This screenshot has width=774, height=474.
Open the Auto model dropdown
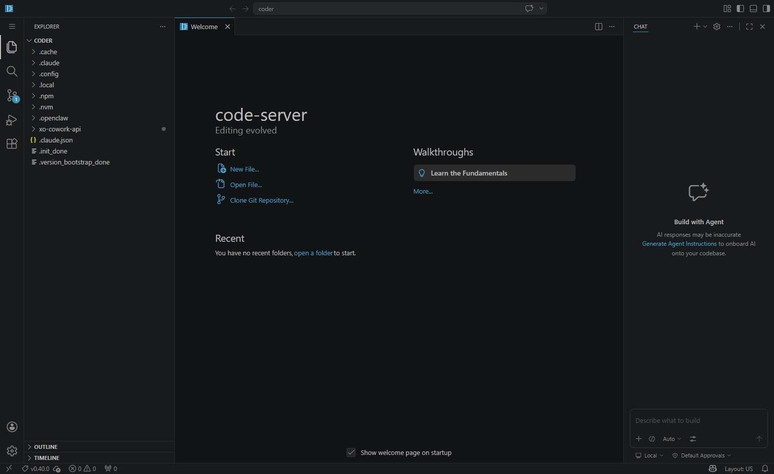pyautogui.click(x=672, y=439)
